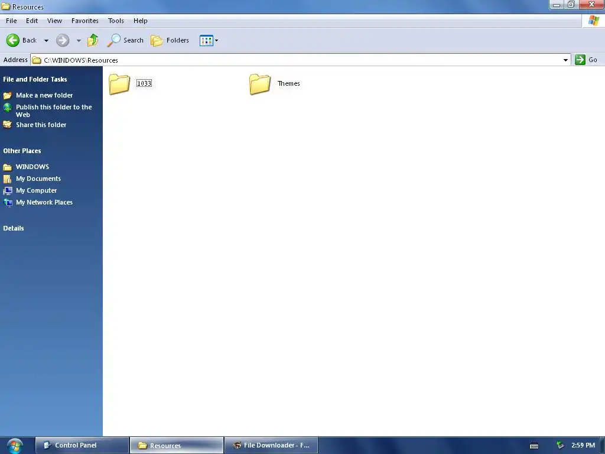Image resolution: width=605 pixels, height=454 pixels.
Task: Collapse the Other Places section header
Action: (22, 151)
